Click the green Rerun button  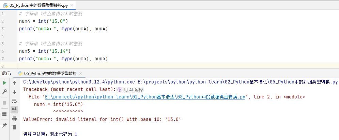[x=4, y=83]
